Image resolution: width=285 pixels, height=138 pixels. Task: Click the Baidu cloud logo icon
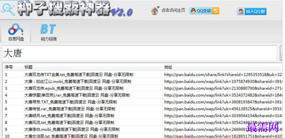click(16, 29)
